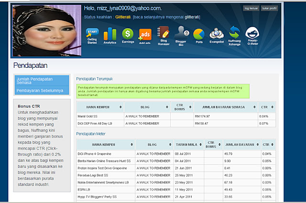Open the Blogger Bio icon
306x203 pixels.
click(181, 36)
